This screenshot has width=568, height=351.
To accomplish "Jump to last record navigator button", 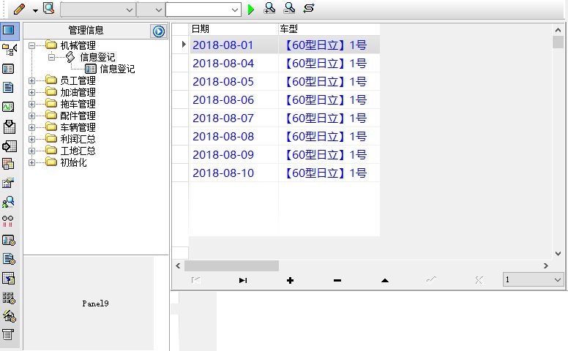I will (243, 280).
